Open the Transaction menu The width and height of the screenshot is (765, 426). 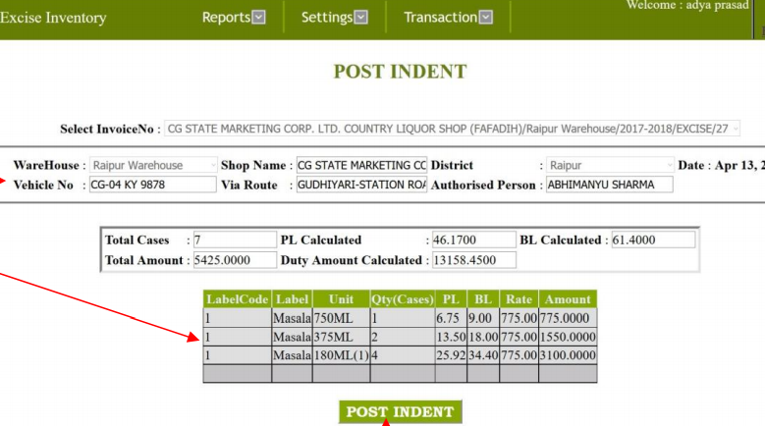point(448,18)
